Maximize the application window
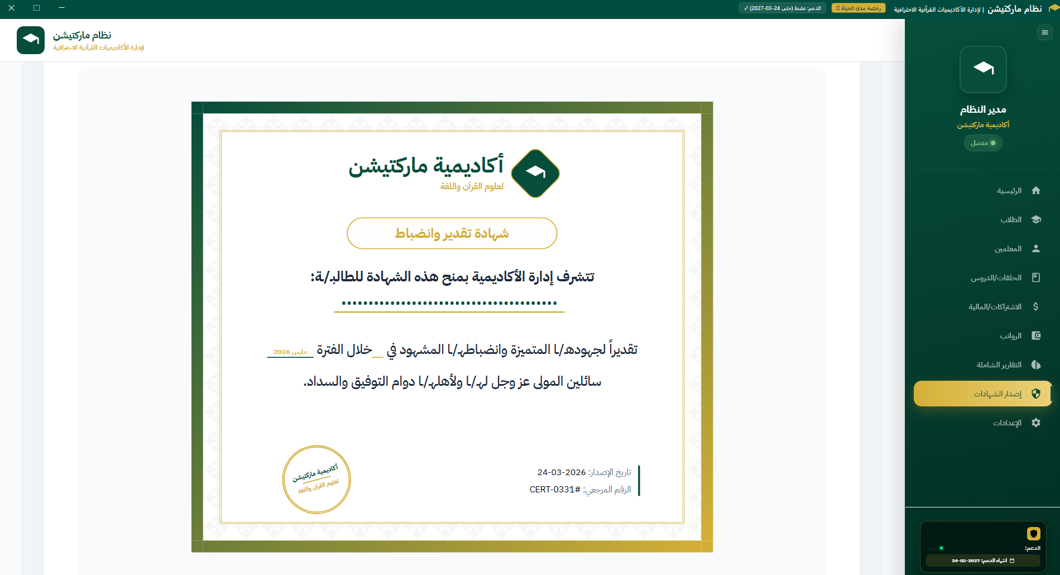This screenshot has width=1060, height=575. point(36,8)
